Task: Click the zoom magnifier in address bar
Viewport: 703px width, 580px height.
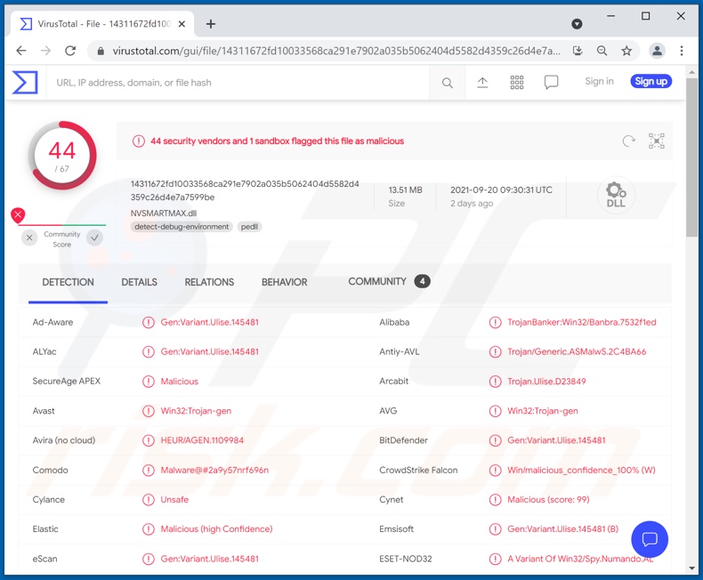Action: [602, 51]
